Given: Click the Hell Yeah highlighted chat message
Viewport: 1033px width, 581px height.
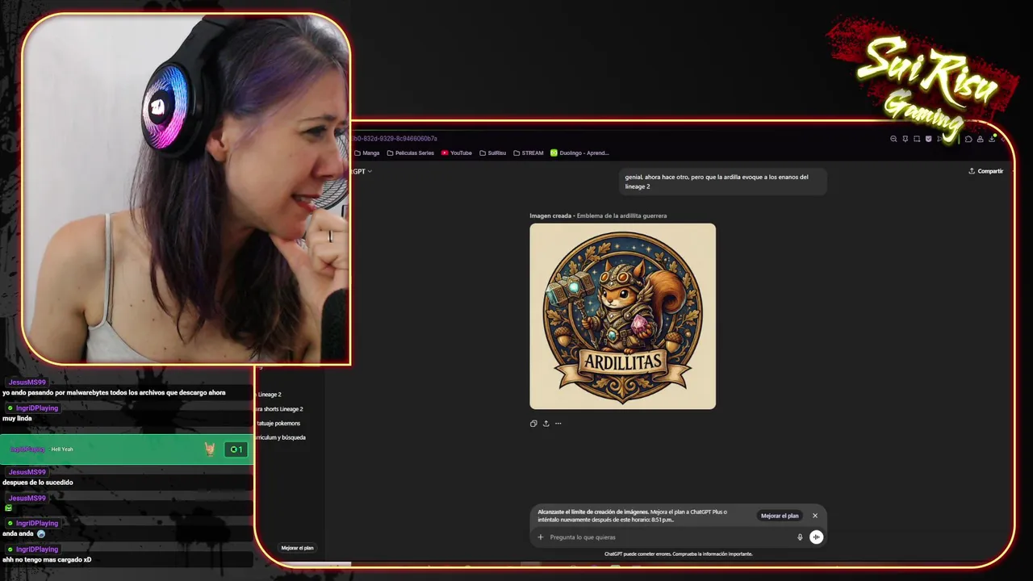Looking at the screenshot, I should [x=127, y=449].
